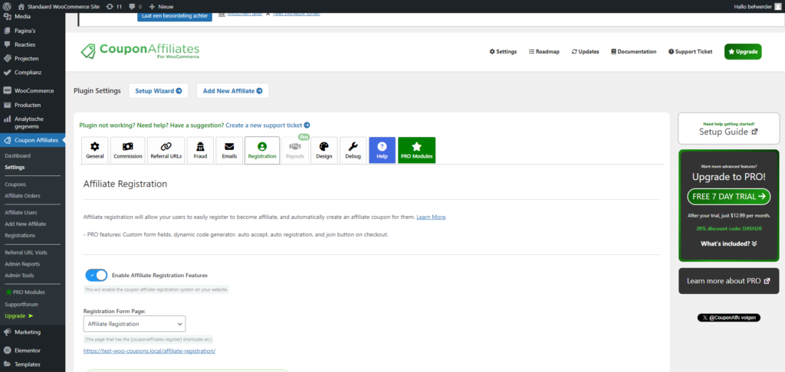Open the Affiliate Users submenu item
This screenshot has height=372, width=785.
21,213
